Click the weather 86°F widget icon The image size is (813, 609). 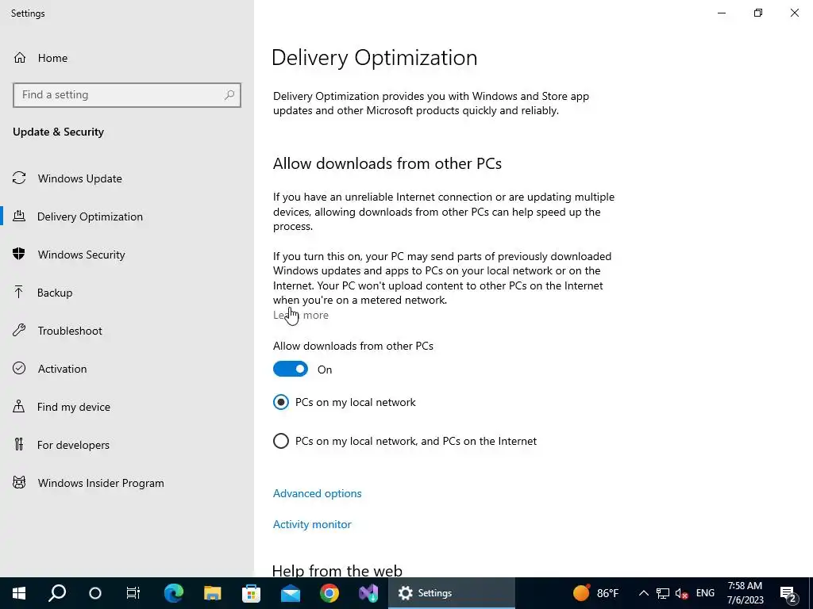(581, 592)
